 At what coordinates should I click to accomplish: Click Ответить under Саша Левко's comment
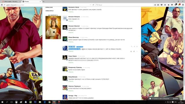(71, 63)
